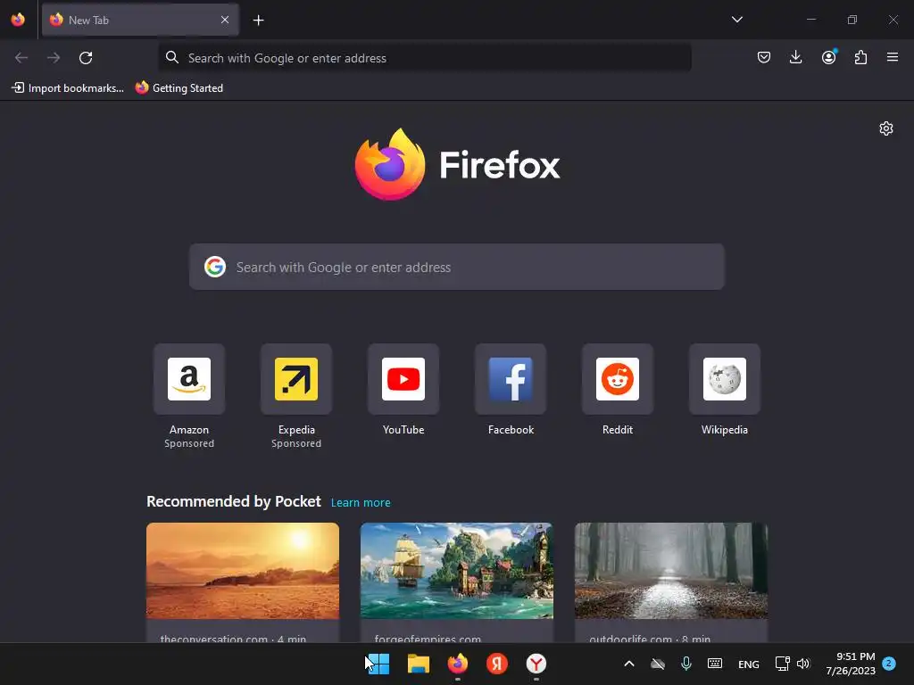
Task: Go forward with the forward arrow
Action: pos(54,58)
